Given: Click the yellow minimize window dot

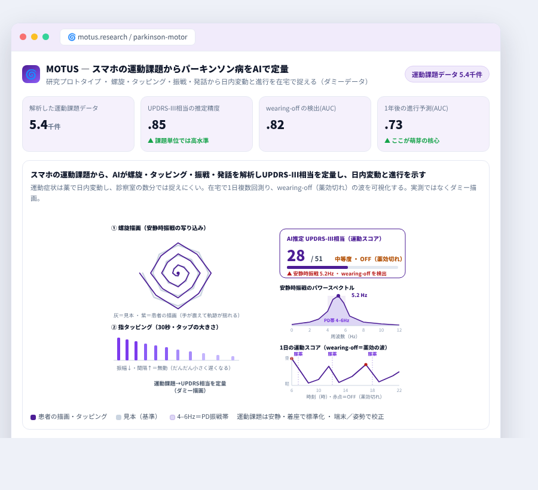Looking at the screenshot, I should (34, 36).
